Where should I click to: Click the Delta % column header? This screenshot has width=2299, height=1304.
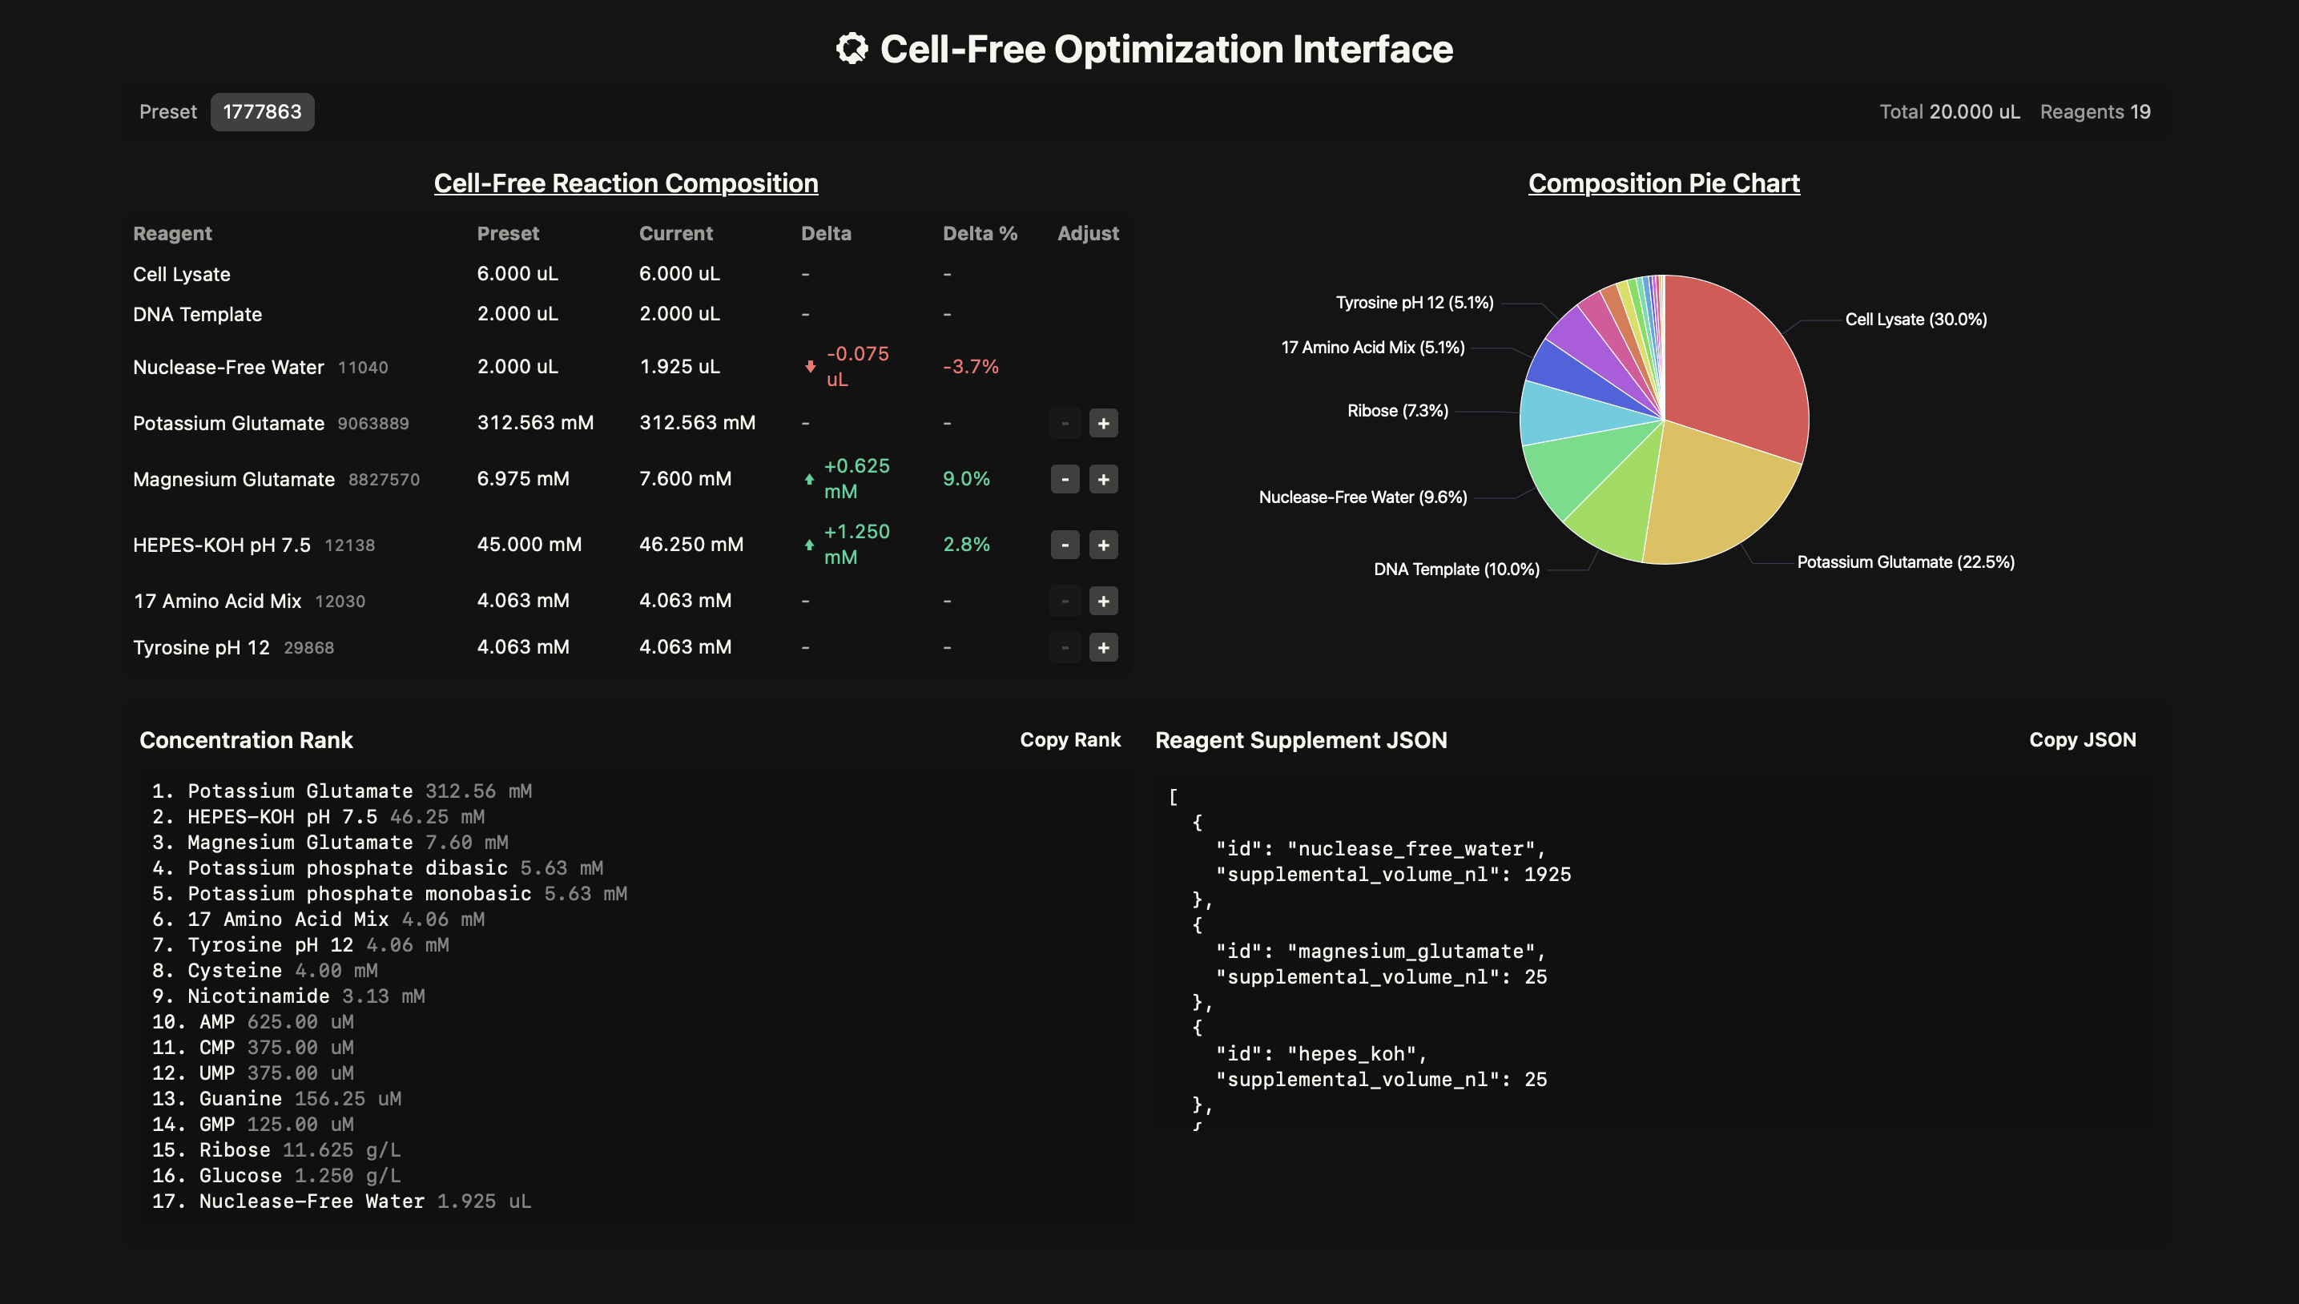point(980,234)
